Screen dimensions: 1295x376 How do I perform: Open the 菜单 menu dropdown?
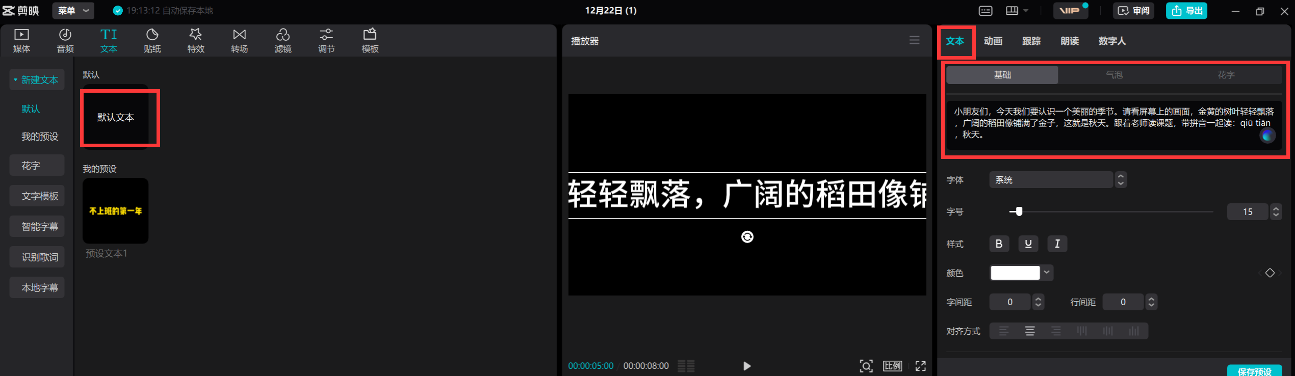(73, 11)
